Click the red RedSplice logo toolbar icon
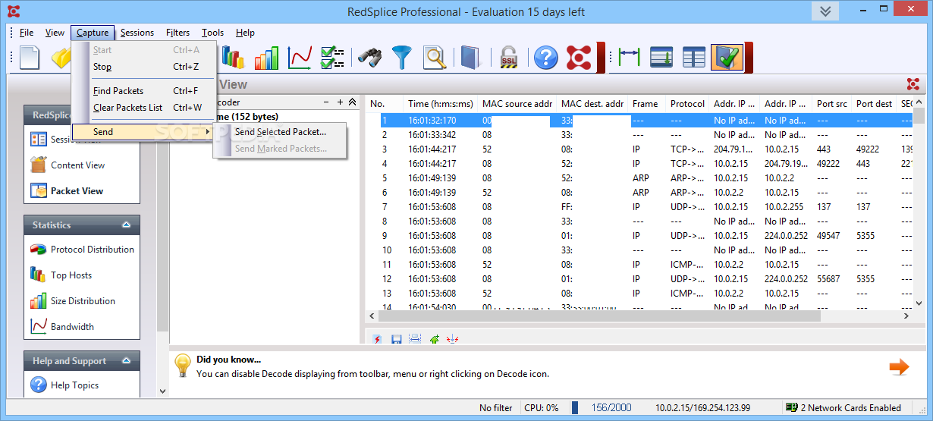 (x=580, y=58)
